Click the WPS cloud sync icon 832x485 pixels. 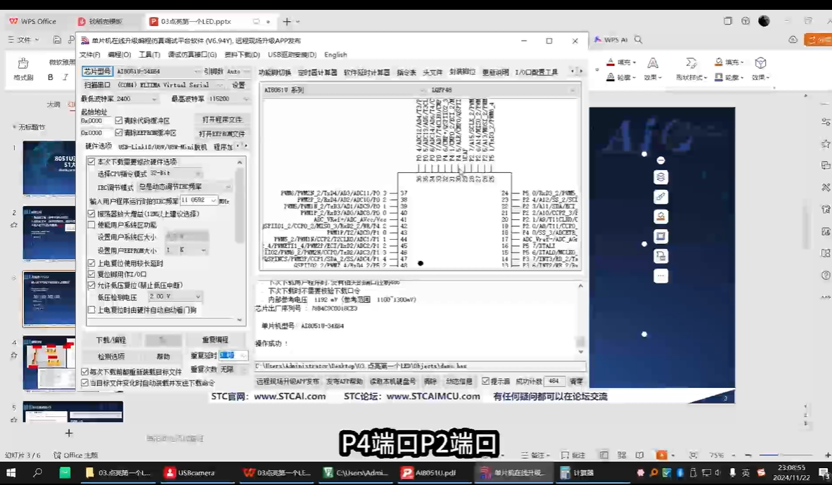(x=793, y=40)
